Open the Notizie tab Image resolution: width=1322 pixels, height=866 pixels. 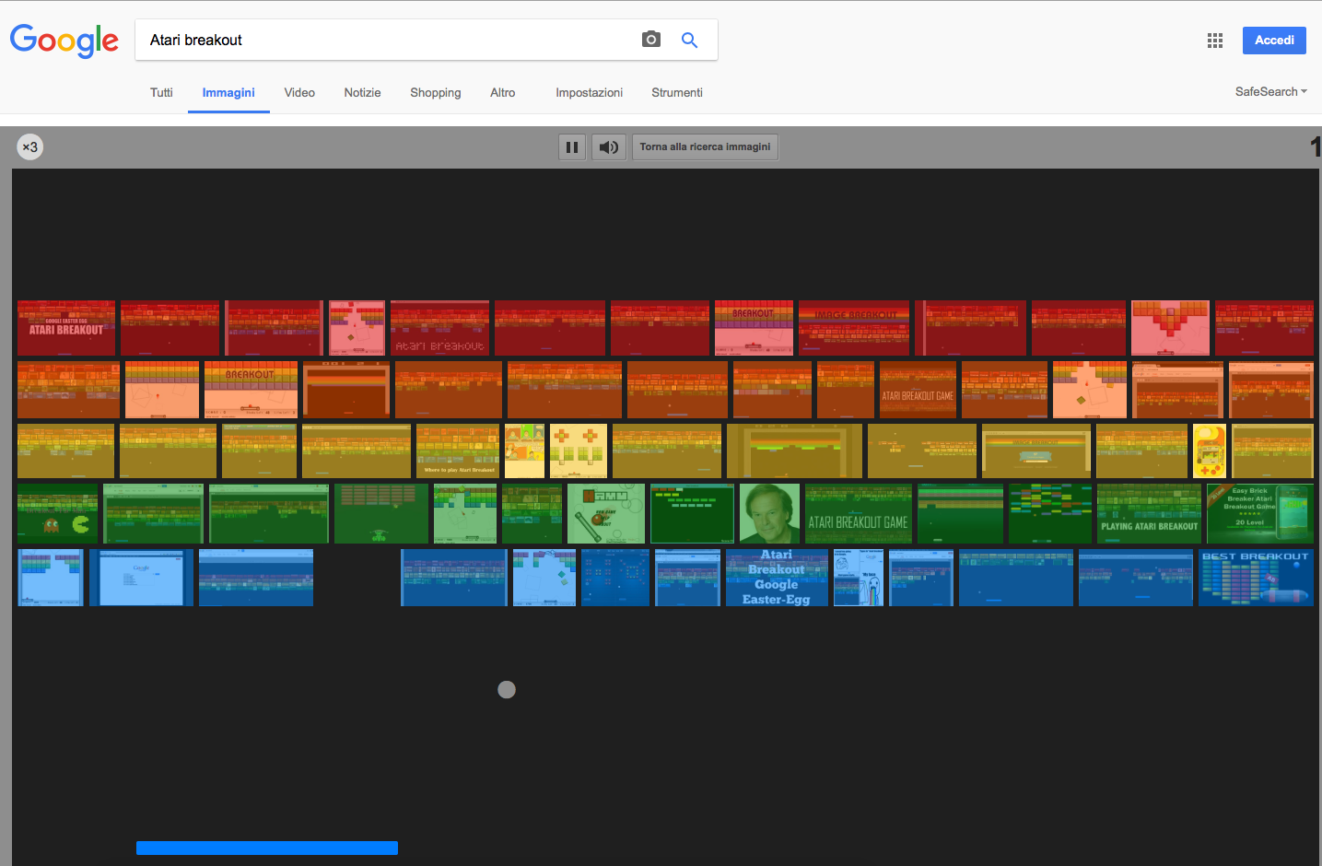tap(362, 93)
